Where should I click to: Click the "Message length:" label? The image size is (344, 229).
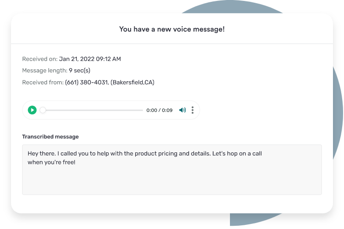pyautogui.click(x=45, y=71)
